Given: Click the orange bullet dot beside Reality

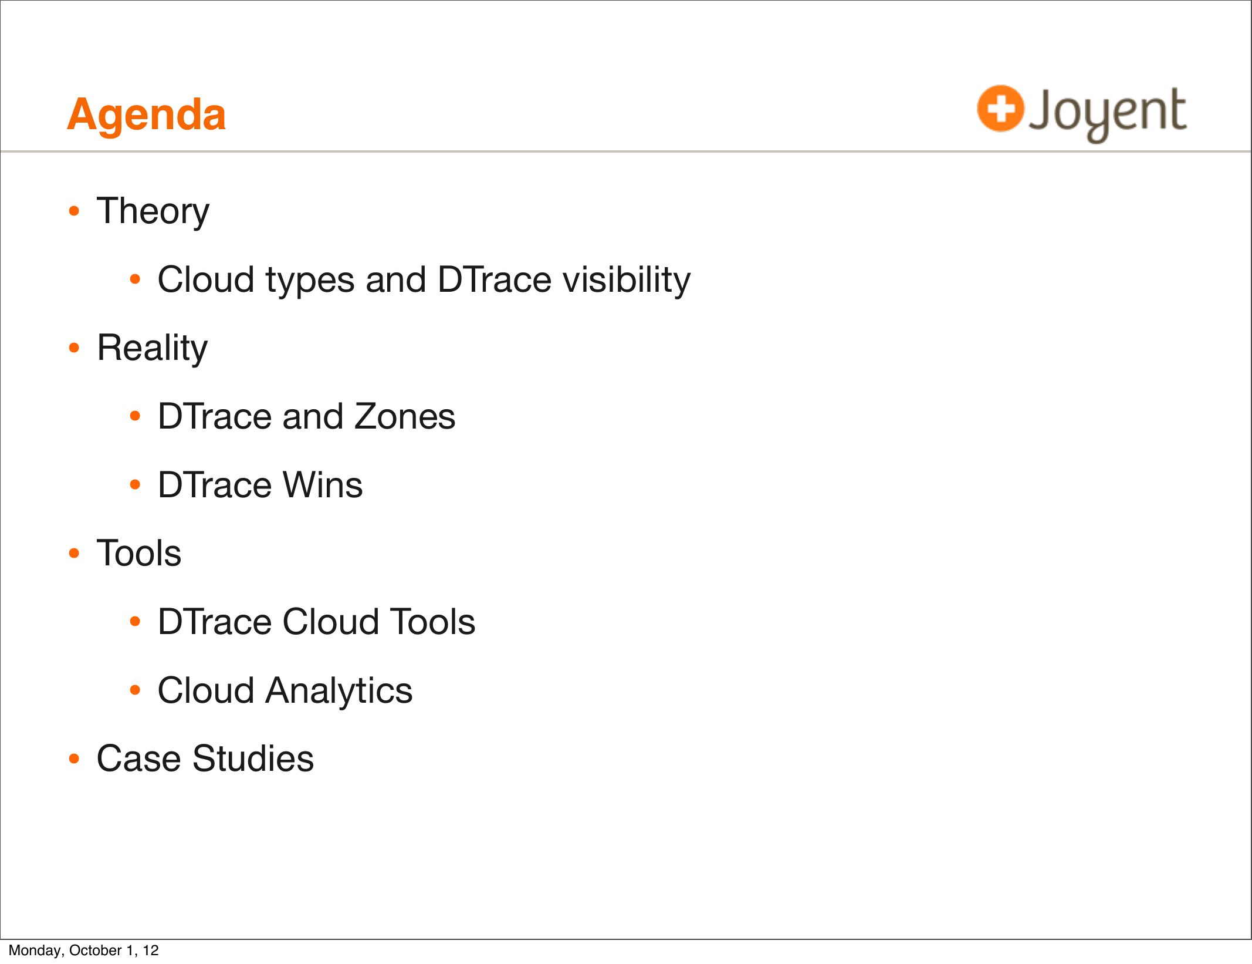Looking at the screenshot, I should click(x=74, y=348).
